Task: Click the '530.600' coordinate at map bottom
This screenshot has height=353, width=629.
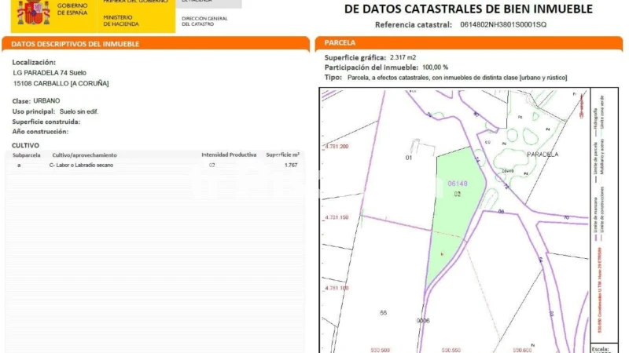Action: click(x=522, y=350)
